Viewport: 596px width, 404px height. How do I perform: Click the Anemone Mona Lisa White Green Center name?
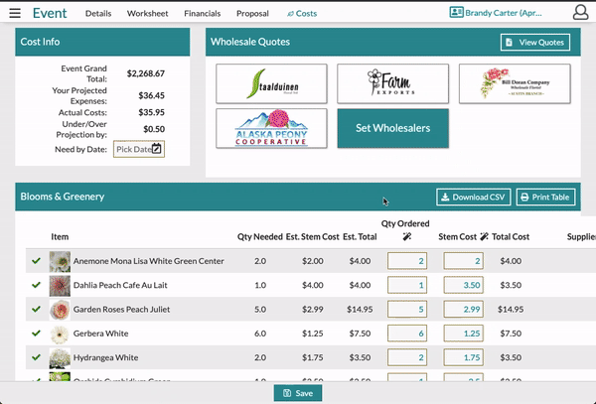[x=149, y=261]
